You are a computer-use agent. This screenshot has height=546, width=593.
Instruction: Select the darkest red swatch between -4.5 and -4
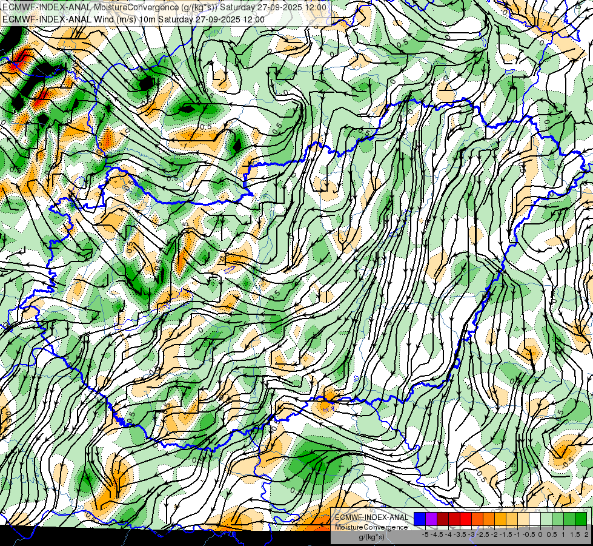[x=443, y=519]
